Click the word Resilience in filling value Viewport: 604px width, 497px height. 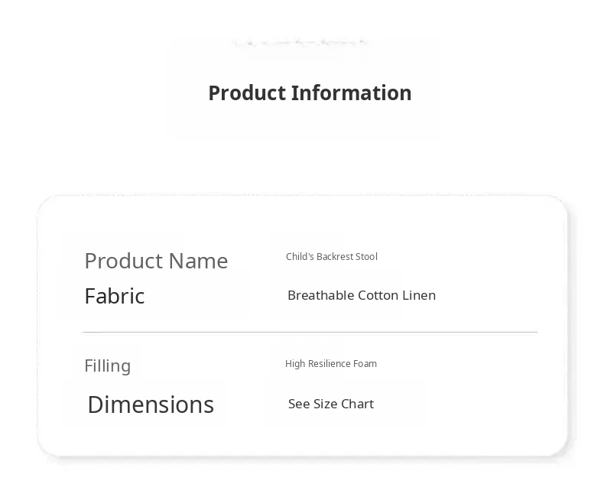pyautogui.click(x=329, y=364)
